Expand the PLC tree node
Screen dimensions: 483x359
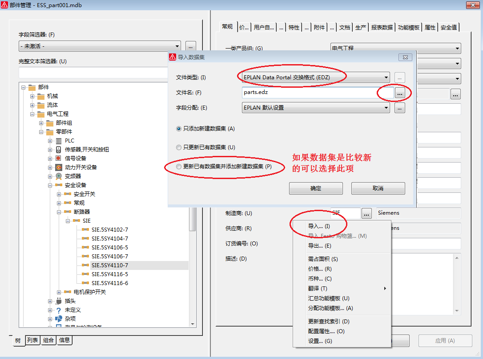[50, 141]
